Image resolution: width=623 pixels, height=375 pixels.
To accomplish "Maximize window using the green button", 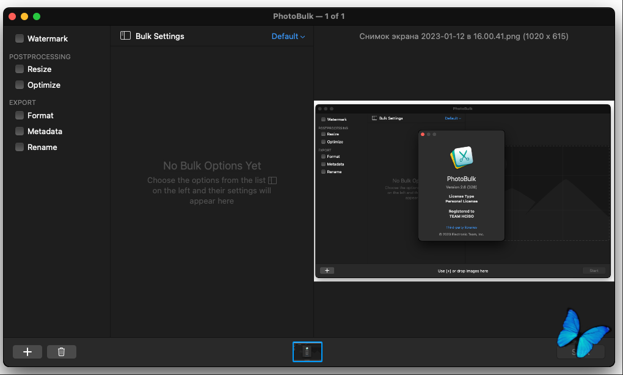I will pyautogui.click(x=37, y=16).
